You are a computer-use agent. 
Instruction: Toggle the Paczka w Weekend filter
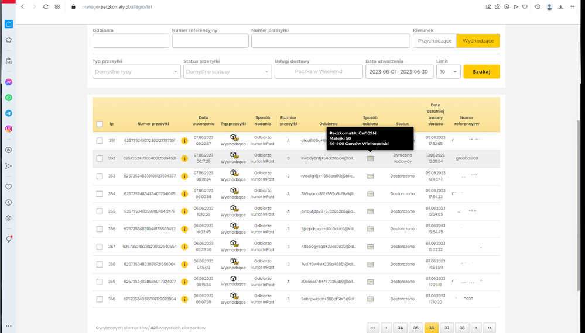(319, 72)
